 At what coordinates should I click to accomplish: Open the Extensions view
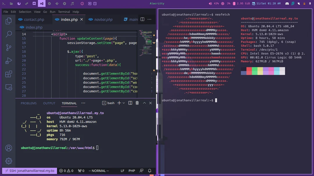coord(8,74)
